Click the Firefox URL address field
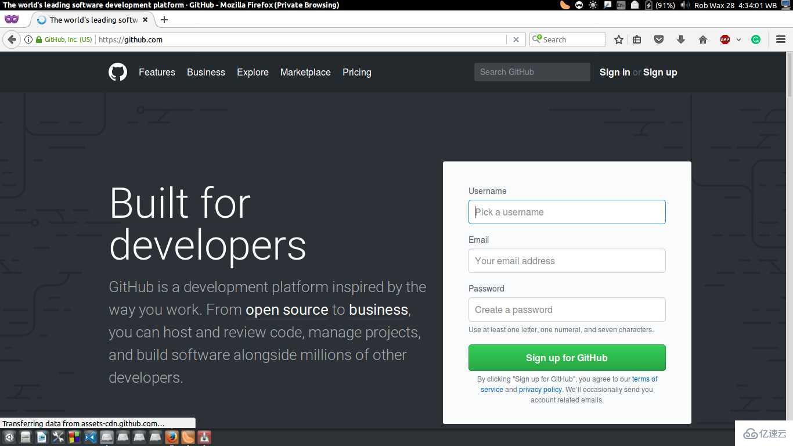Viewport: 793px width, 446px height. point(302,39)
